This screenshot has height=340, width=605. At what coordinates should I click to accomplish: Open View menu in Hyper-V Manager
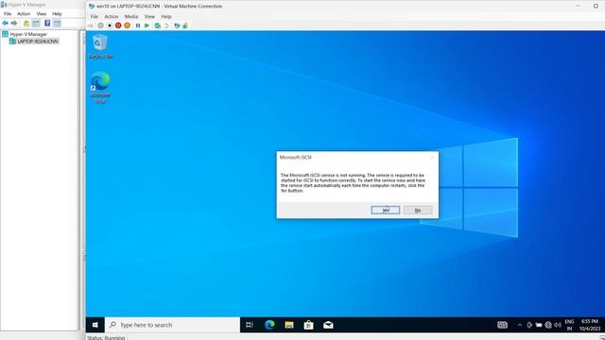click(x=42, y=13)
